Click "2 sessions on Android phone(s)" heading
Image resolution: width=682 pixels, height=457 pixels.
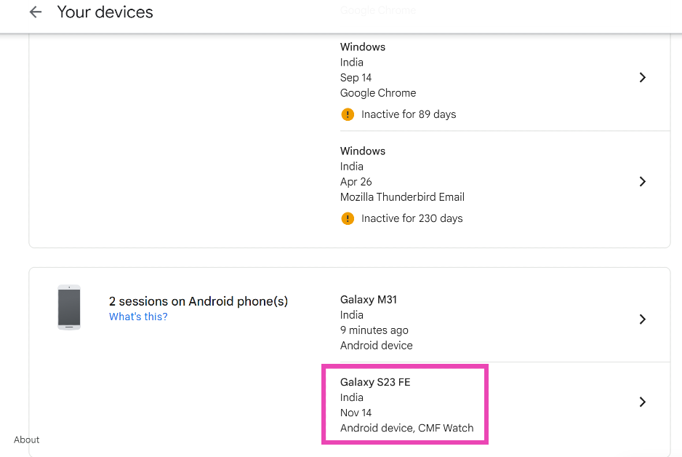click(198, 301)
